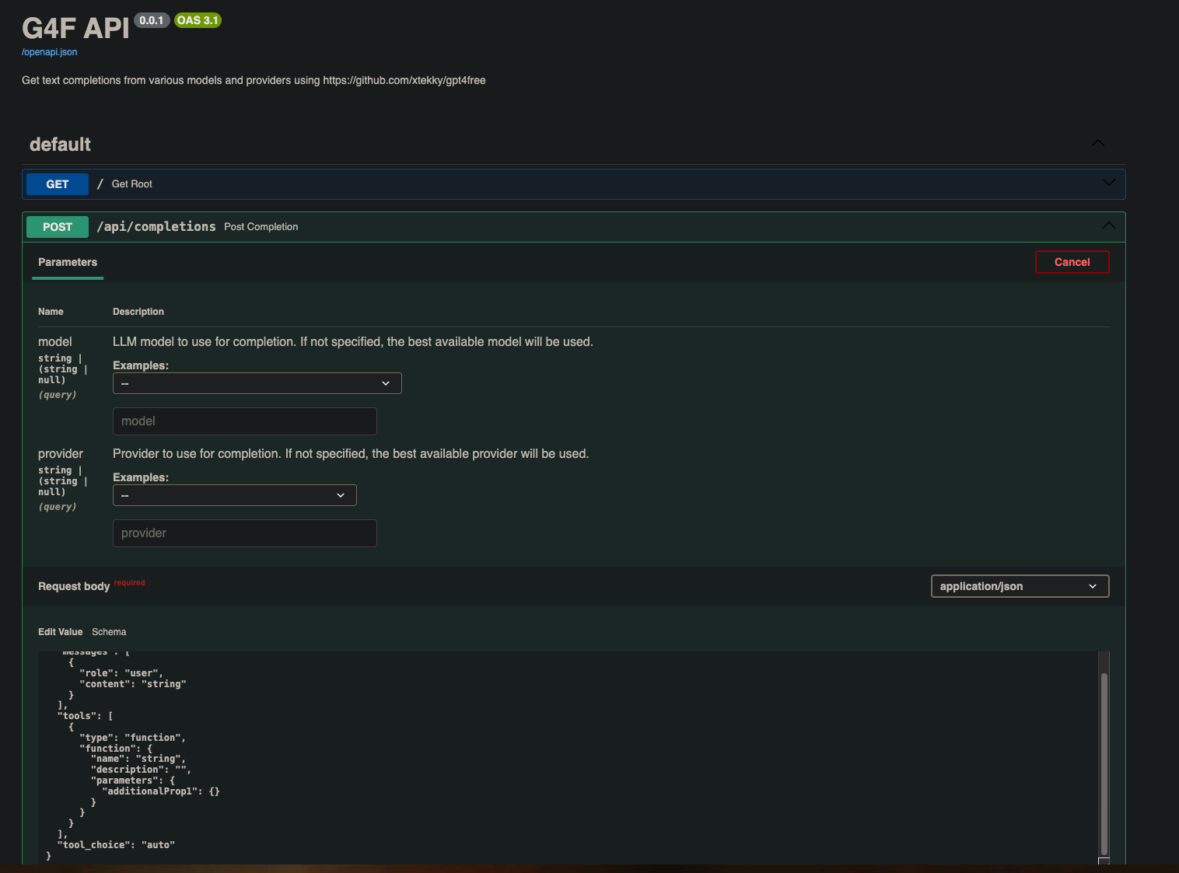Viewport: 1179px width, 873px height.
Task: Click the green POST method badge
Action: [58, 227]
